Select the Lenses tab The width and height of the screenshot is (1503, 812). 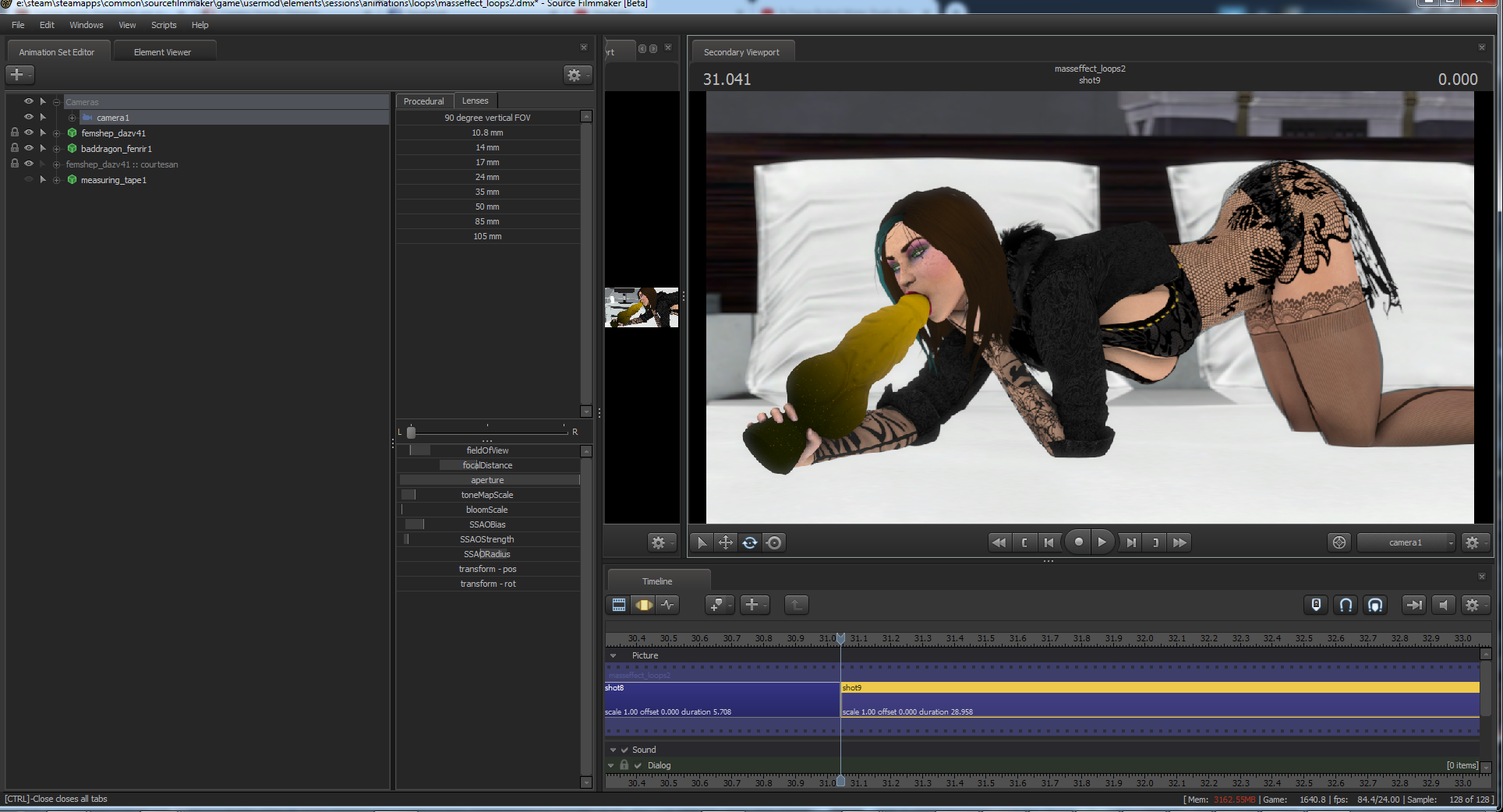coord(475,101)
